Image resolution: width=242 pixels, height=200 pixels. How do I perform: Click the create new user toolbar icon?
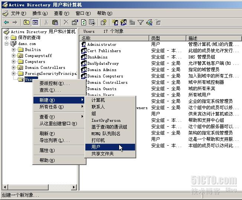[x=115, y=22]
